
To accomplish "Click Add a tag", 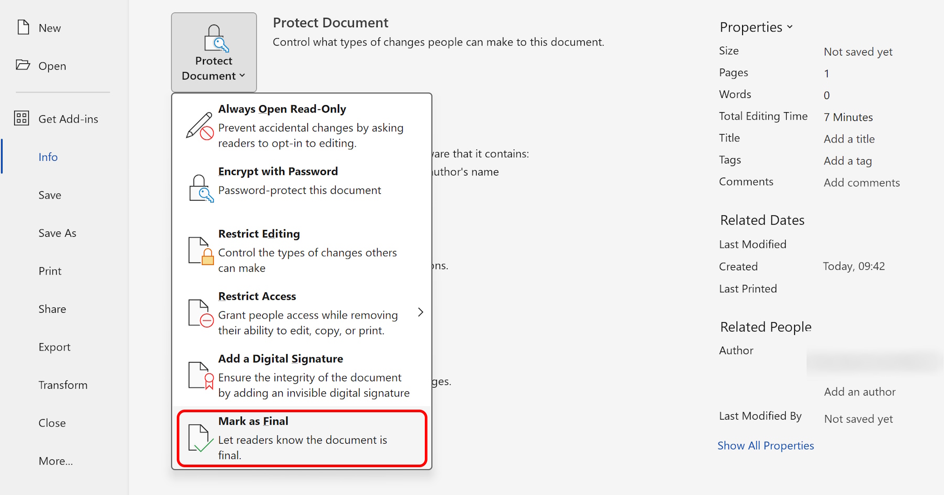I will 847,160.
